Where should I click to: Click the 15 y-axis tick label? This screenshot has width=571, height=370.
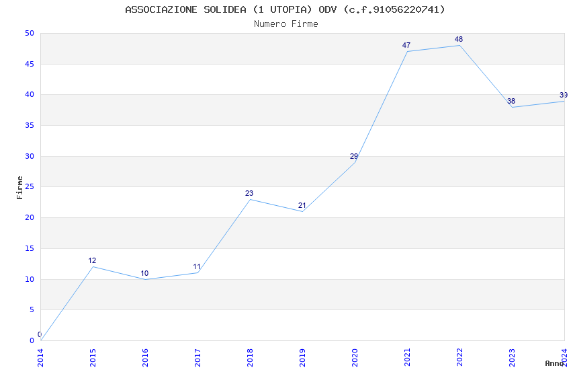pyautogui.click(x=30, y=249)
